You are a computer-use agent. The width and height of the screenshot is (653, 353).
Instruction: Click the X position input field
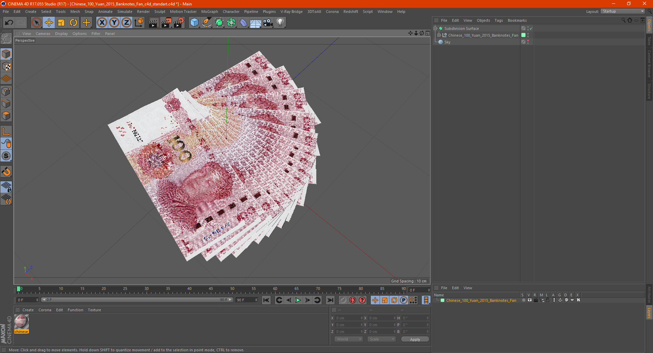pyautogui.click(x=349, y=318)
